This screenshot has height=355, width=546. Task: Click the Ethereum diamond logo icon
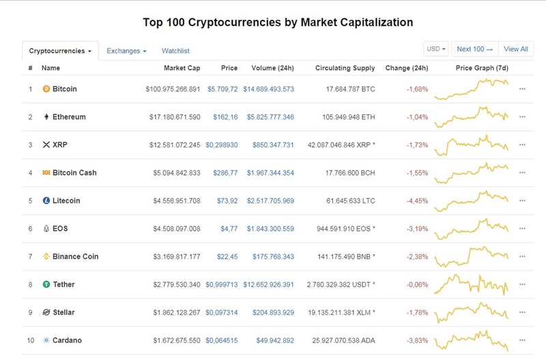tap(46, 117)
